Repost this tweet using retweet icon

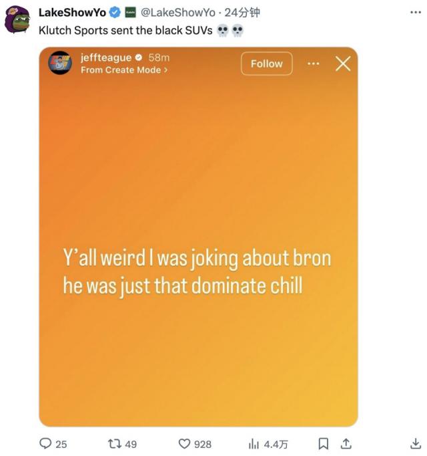(x=113, y=443)
